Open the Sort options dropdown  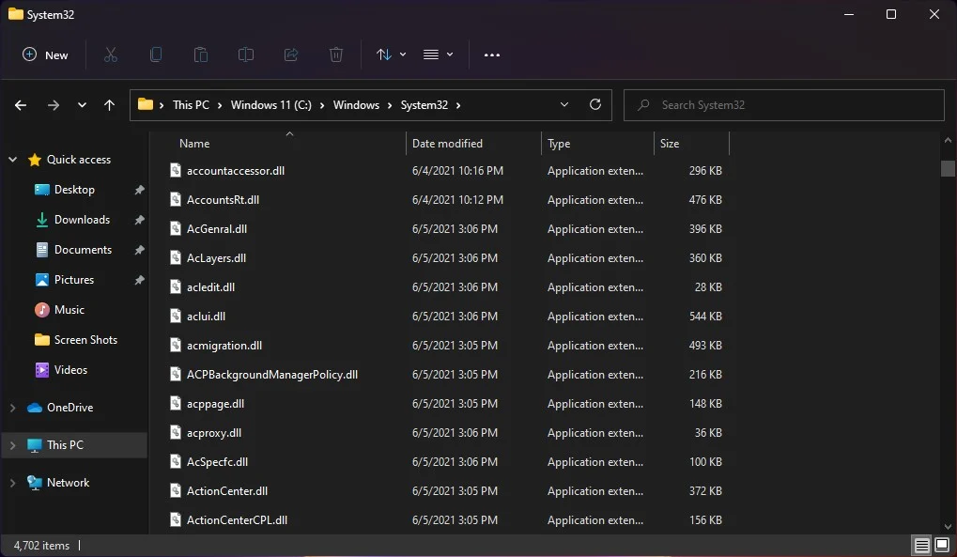pos(392,55)
